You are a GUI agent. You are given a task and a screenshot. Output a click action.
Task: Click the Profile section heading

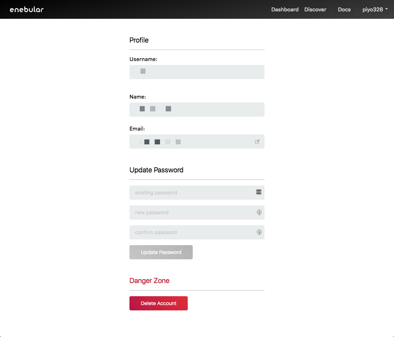[139, 40]
